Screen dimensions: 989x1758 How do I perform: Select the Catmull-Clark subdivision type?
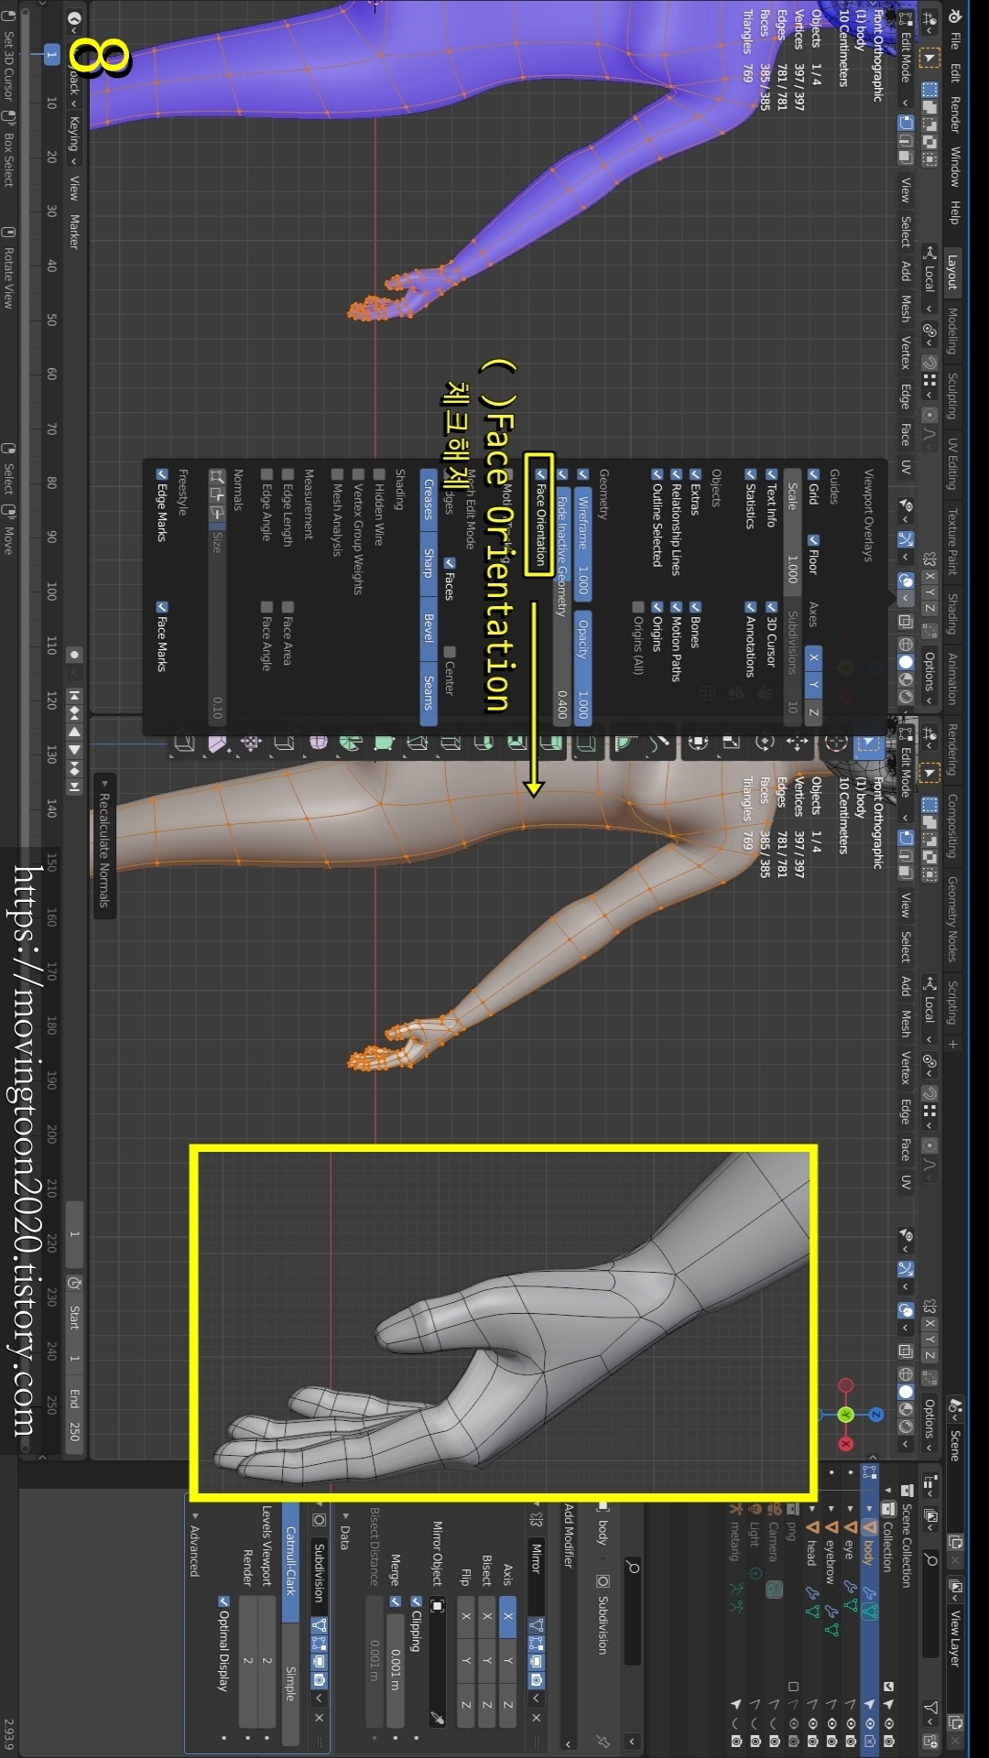click(290, 1562)
